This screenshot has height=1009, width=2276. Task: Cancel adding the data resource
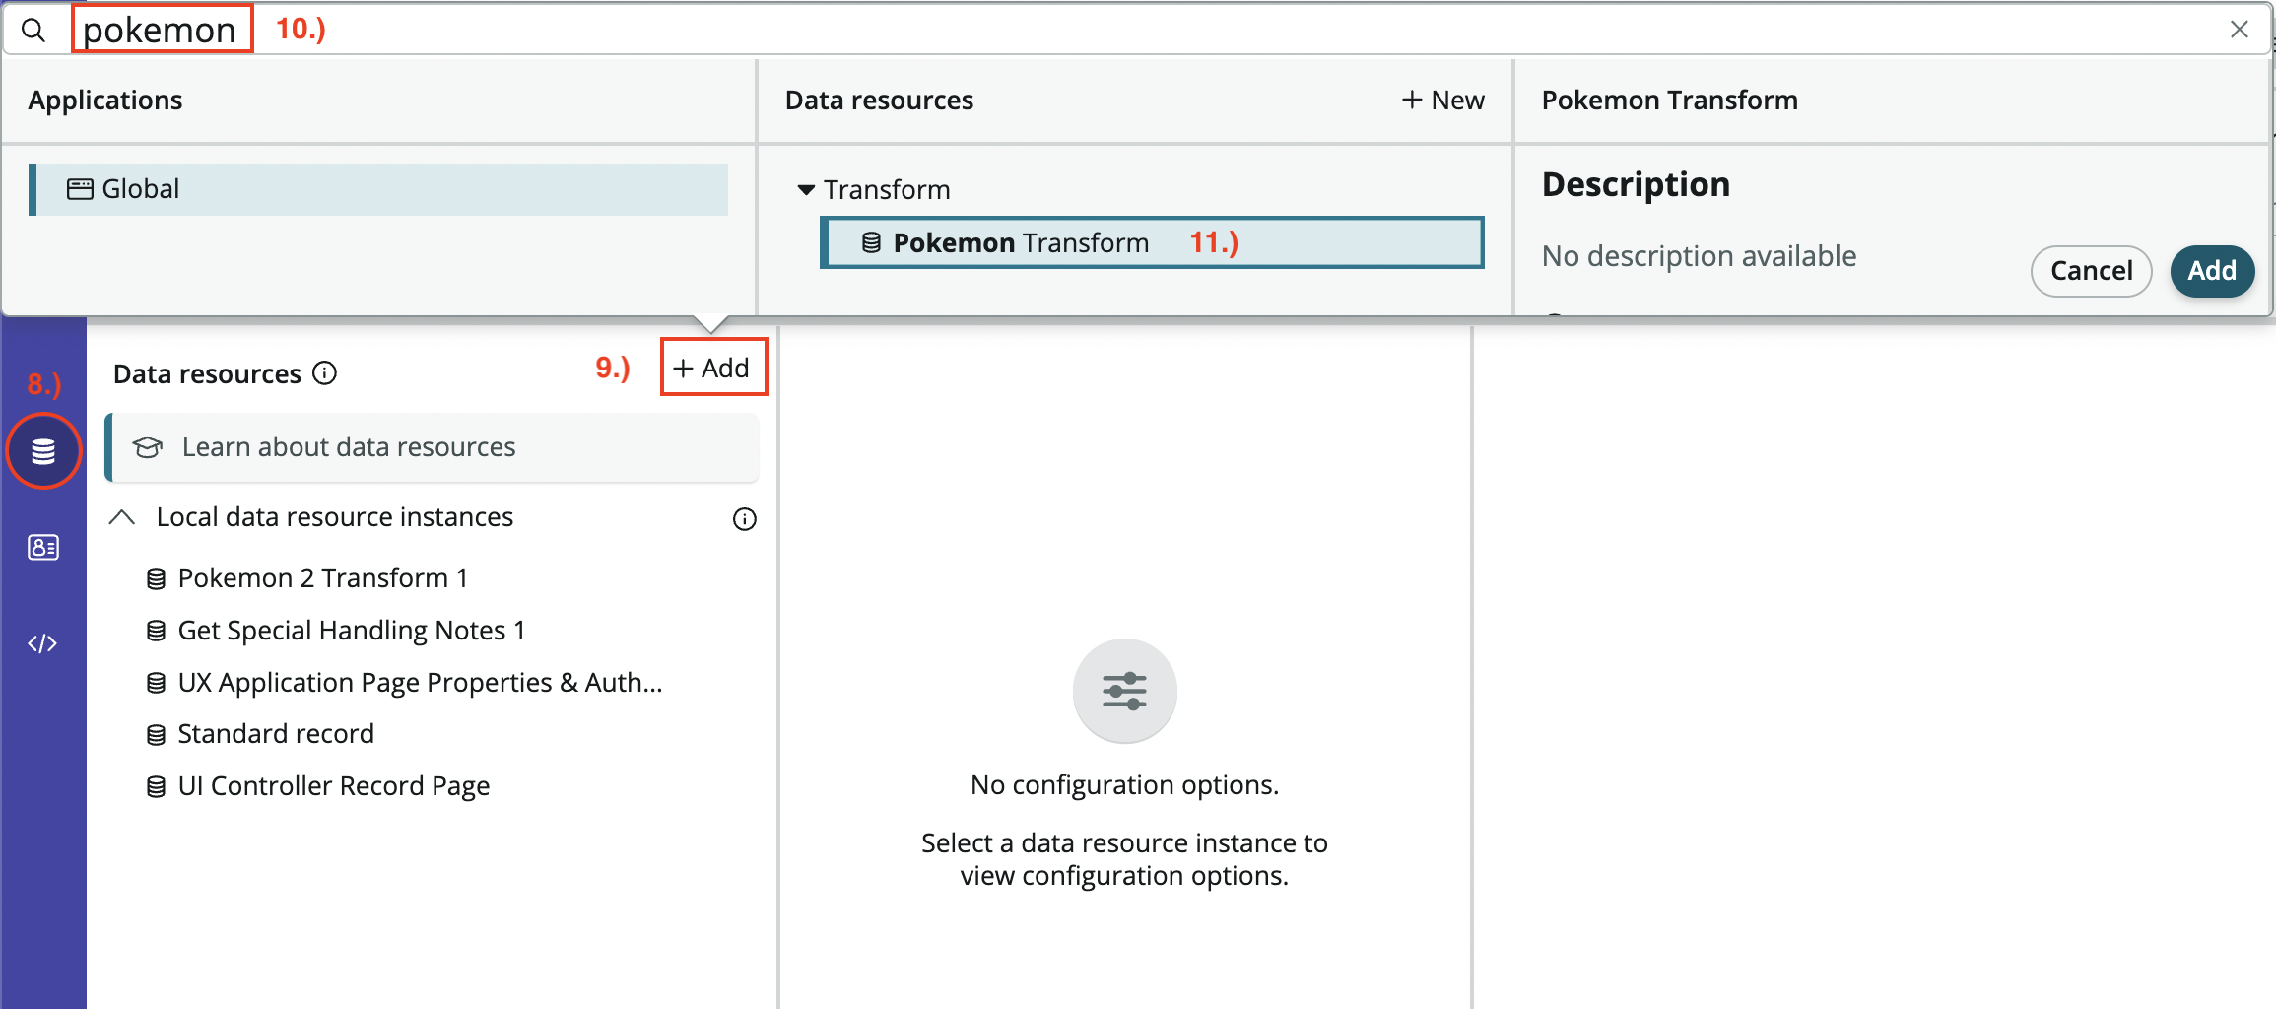pyautogui.click(x=2091, y=271)
